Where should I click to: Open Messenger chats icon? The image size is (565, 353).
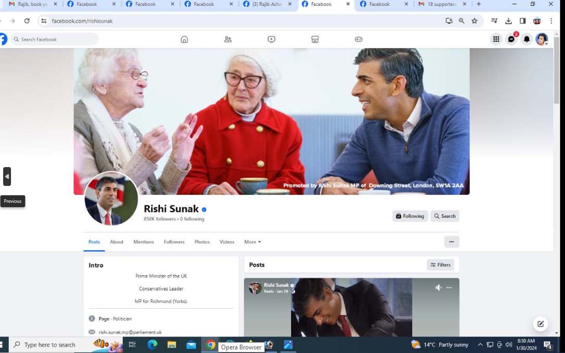[511, 39]
